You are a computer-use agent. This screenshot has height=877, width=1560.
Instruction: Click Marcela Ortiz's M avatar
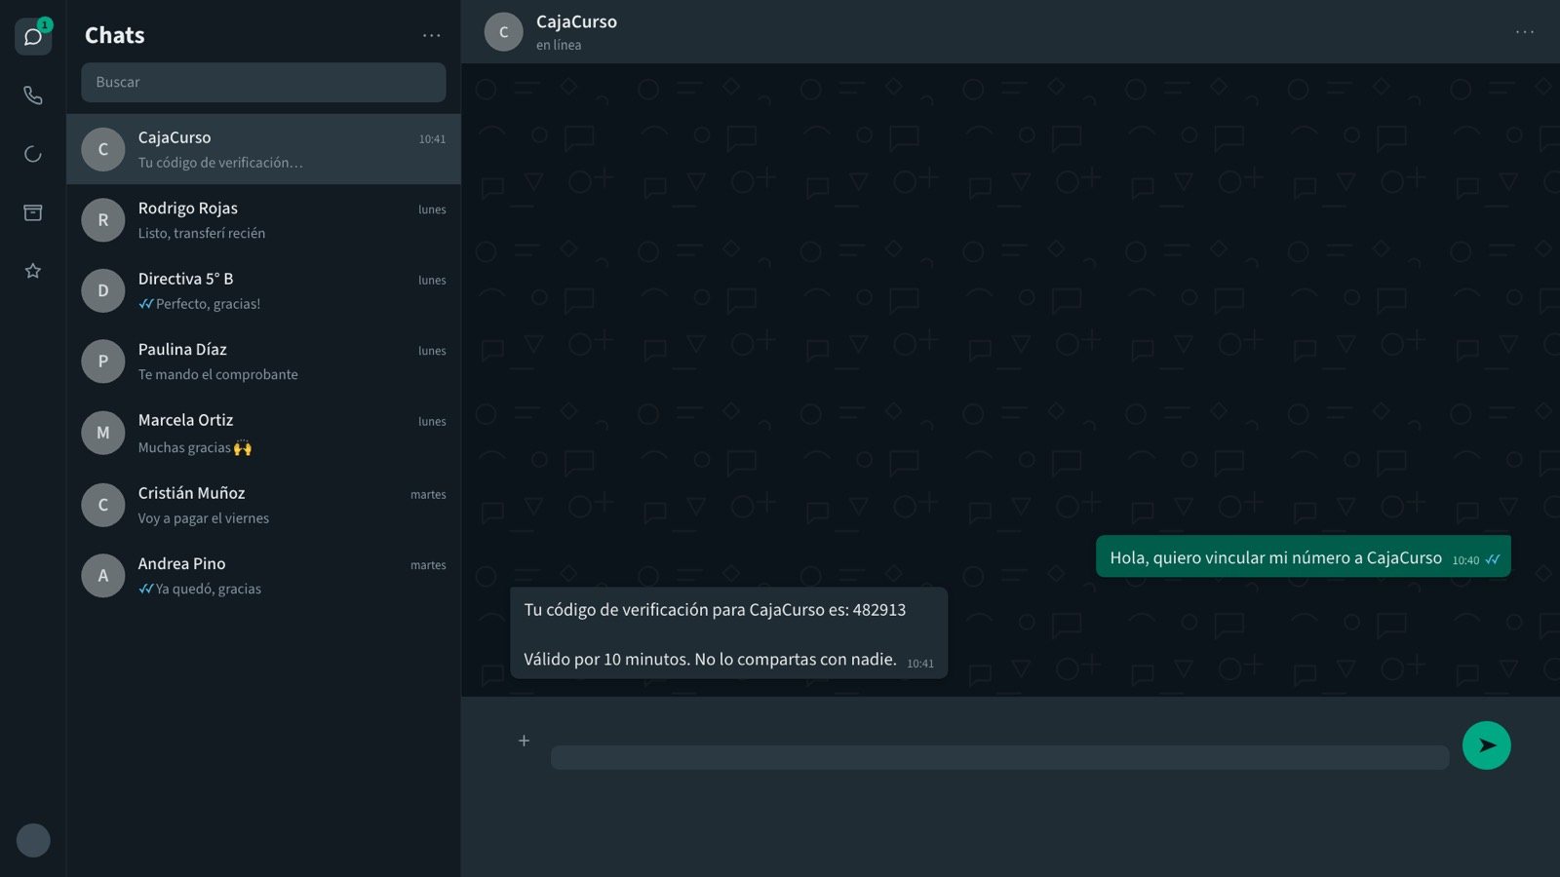[103, 433]
